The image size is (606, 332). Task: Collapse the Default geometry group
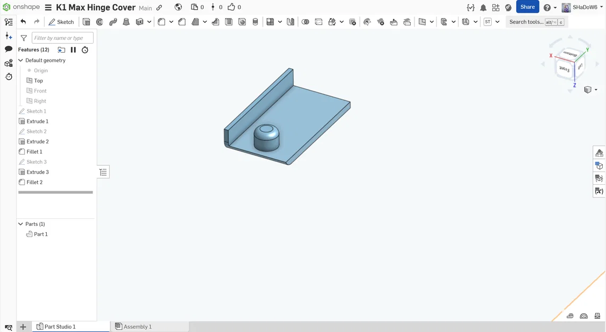tap(21, 60)
